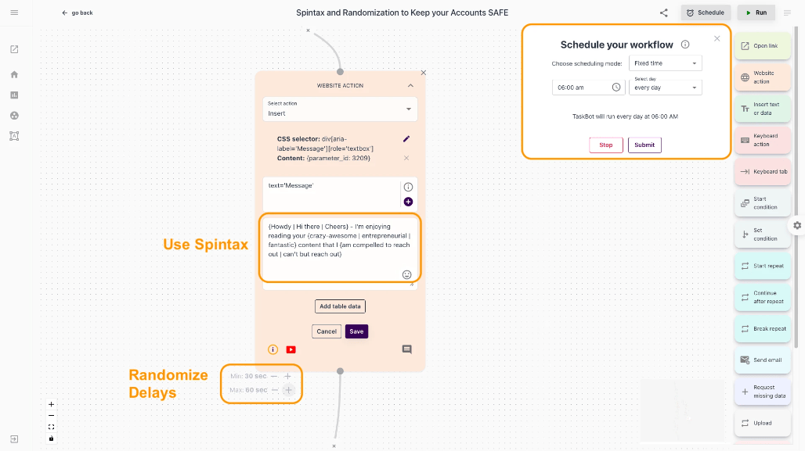Screen dimensions: 805x451
Task: Click the clock icon in time field
Action: 616,88
